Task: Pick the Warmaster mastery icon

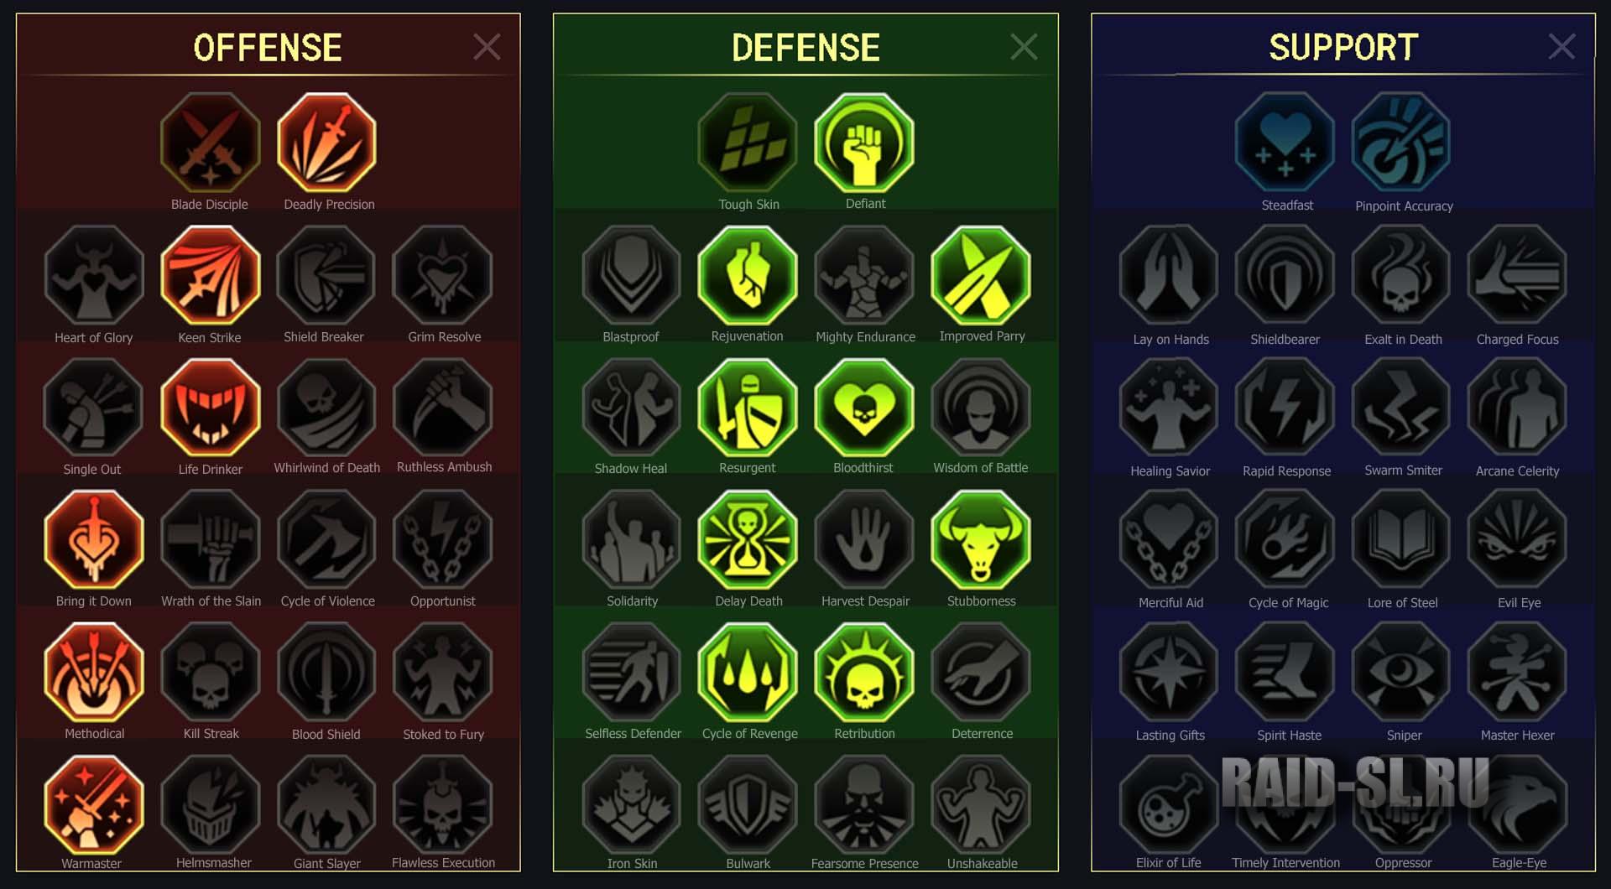Action: (x=94, y=804)
